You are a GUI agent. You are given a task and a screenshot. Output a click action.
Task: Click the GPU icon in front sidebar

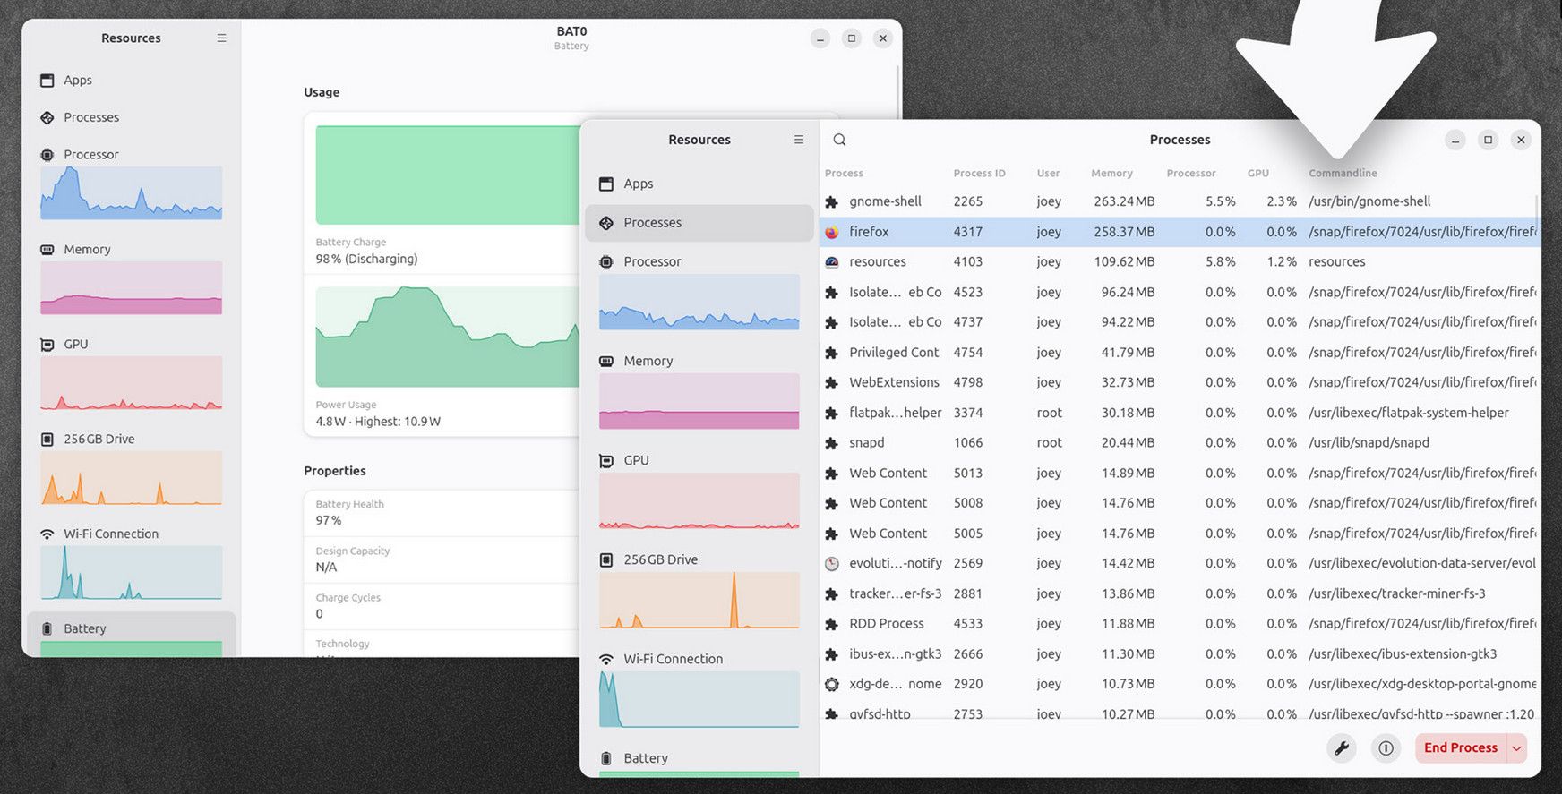point(606,460)
